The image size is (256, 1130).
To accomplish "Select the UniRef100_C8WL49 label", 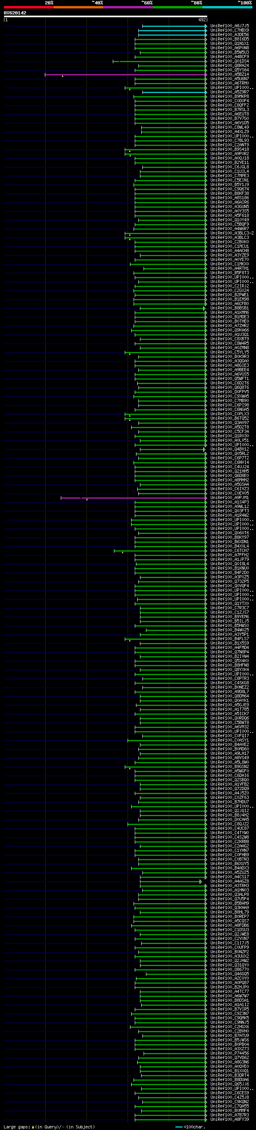I will click(230, 127).
